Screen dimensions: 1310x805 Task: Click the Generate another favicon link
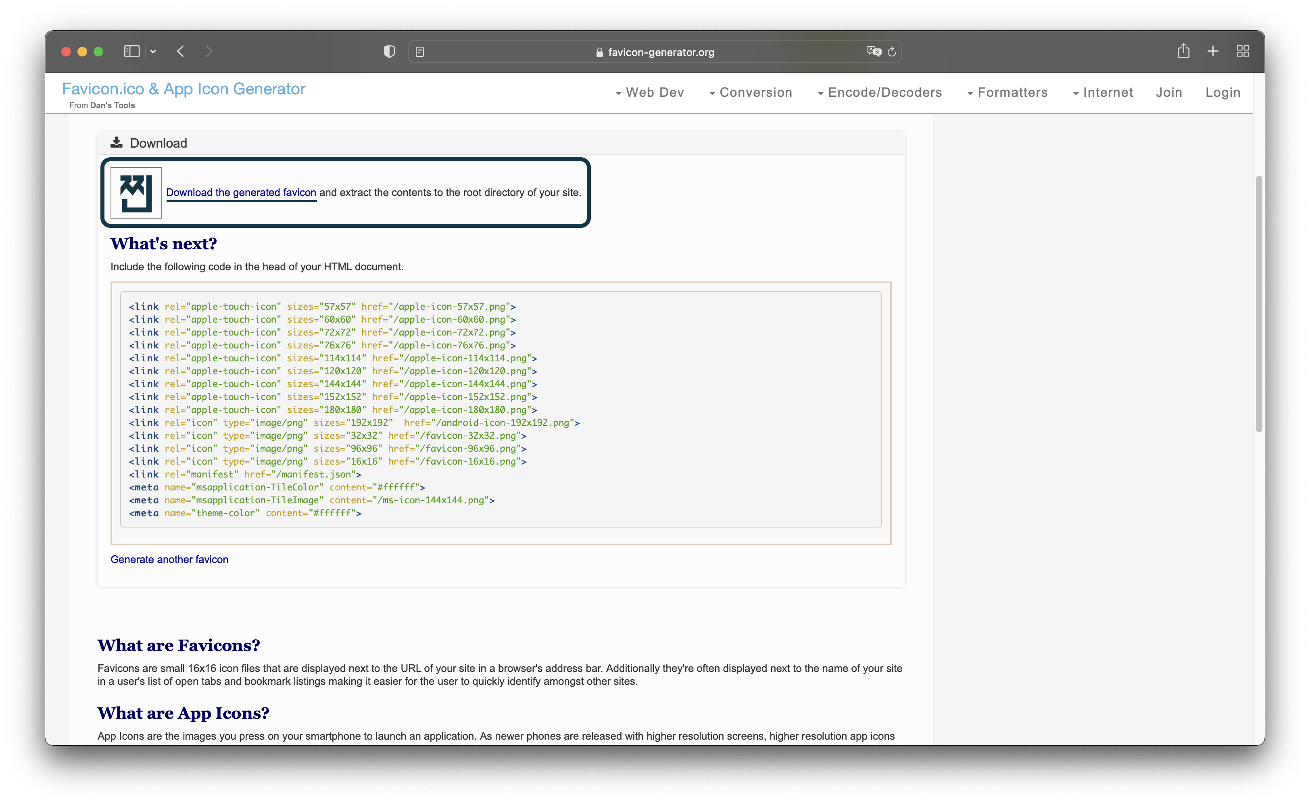coord(169,559)
